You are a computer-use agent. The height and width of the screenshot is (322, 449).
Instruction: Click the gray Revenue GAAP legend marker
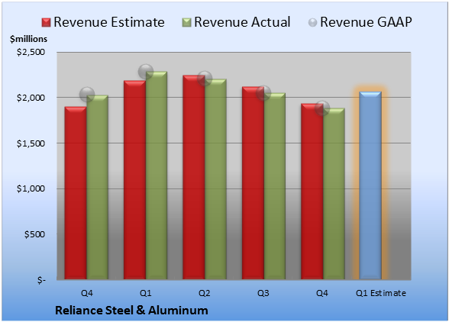point(313,23)
